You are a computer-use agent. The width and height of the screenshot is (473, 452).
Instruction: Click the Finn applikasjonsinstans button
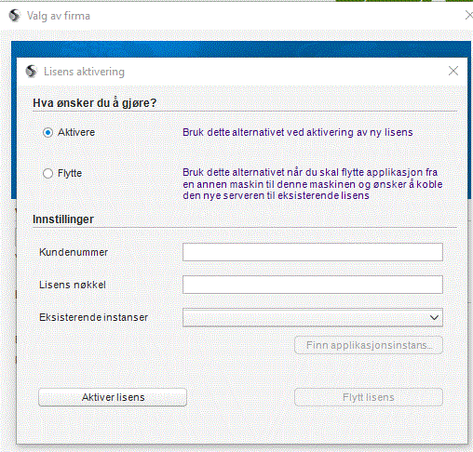[369, 345]
